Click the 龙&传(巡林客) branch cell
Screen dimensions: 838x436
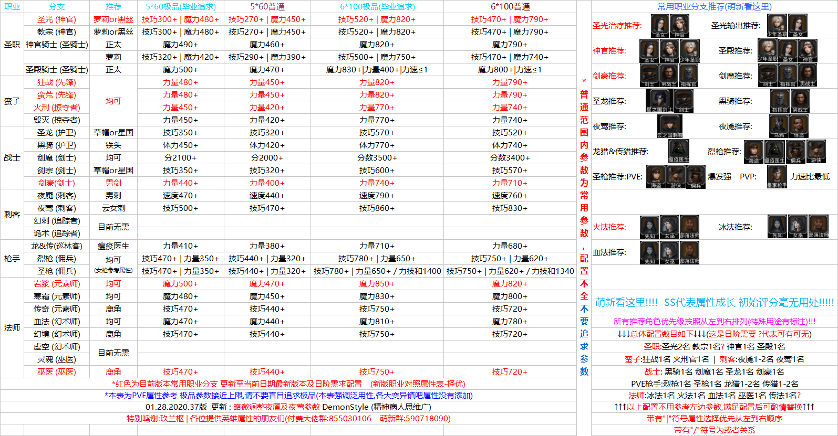(x=57, y=246)
